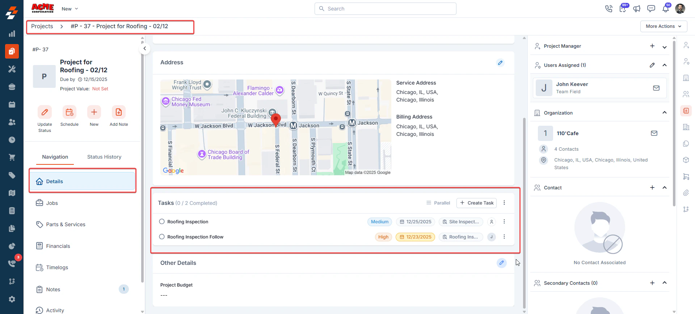Email John Keever via envelope icon

[x=656, y=88]
